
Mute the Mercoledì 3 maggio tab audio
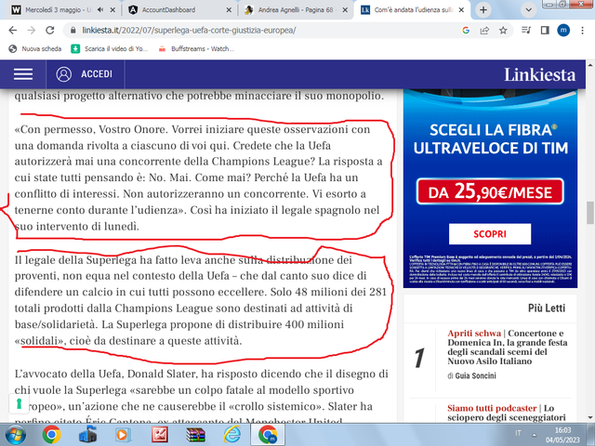coord(100,10)
